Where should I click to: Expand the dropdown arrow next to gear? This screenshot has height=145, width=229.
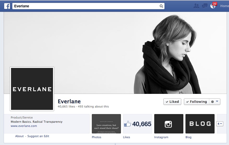pyautogui.click(x=217, y=101)
